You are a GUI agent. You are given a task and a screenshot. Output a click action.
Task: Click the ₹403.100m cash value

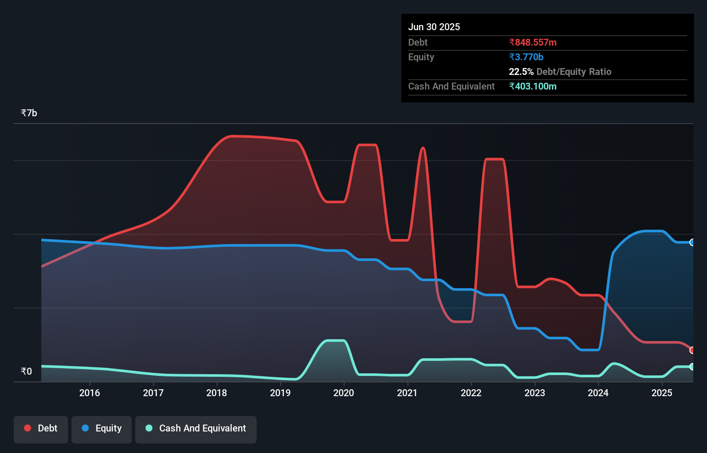point(533,86)
